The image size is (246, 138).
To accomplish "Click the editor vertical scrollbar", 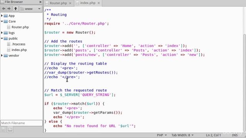I will [x=244, y=83].
